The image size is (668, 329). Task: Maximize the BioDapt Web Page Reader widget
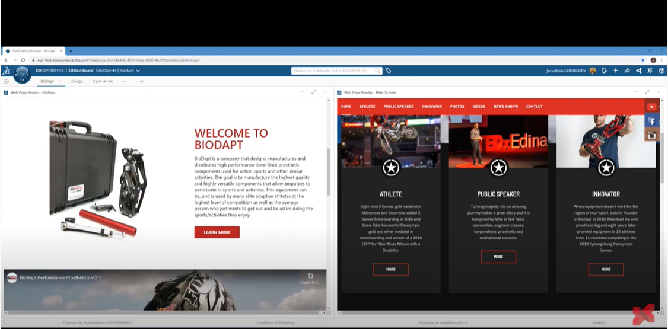click(314, 92)
